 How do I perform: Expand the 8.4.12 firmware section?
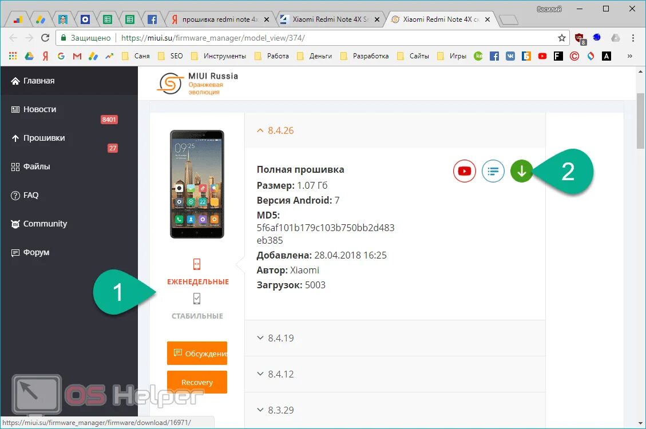[395, 374]
